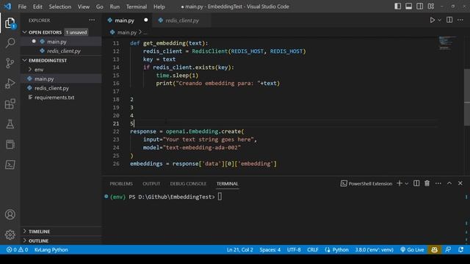The height and width of the screenshot is (264, 470).
Task: Open the Selection menu
Action: [60, 7]
